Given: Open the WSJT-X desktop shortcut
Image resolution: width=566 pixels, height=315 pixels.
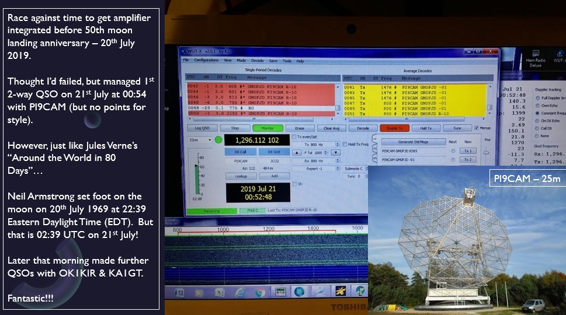Looking at the screenshot, I should (560, 56).
